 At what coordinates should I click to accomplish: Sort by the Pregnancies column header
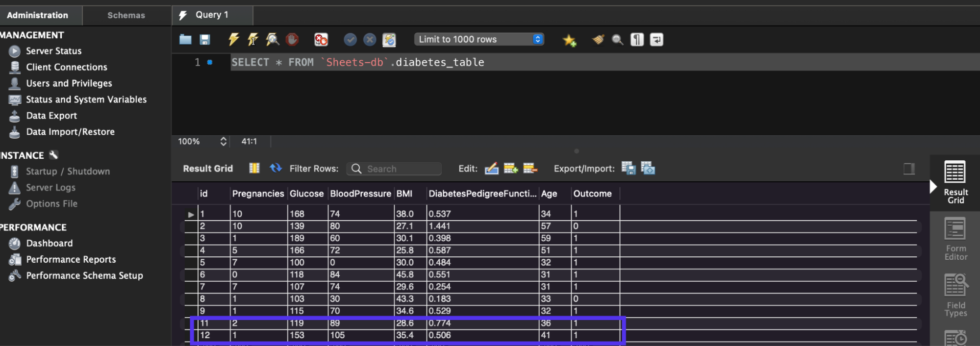pos(258,194)
